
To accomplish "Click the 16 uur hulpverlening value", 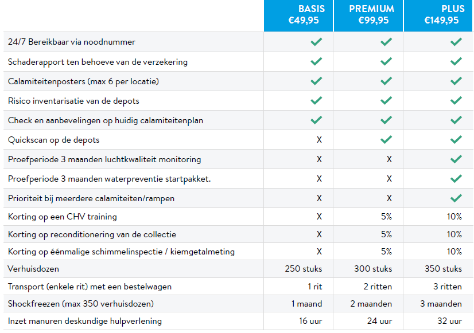I will click(x=310, y=321).
